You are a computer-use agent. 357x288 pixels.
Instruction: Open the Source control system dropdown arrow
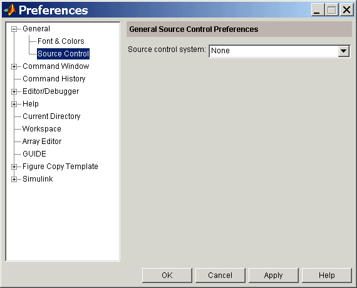344,51
